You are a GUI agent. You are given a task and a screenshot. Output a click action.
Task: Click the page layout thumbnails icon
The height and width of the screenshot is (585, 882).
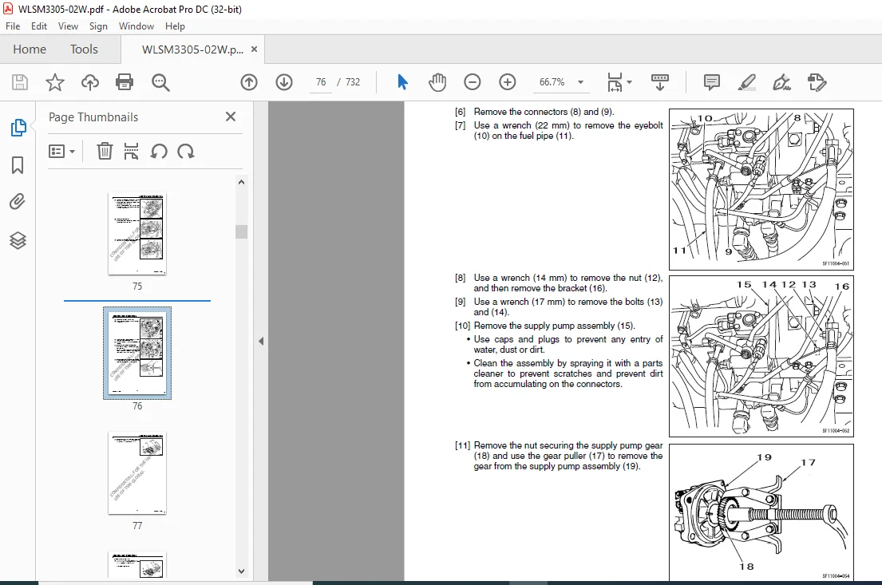[131, 152]
